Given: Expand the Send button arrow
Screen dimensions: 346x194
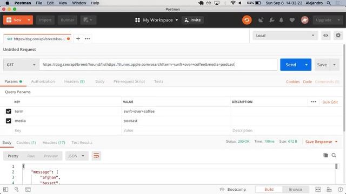Looking at the screenshot, I should point(307,65).
